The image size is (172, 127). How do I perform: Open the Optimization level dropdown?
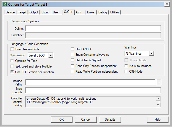click(x=51, y=55)
